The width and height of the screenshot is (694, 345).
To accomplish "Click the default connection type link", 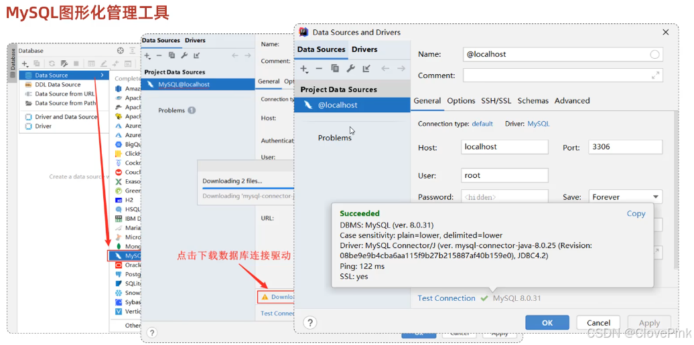I will click(x=482, y=124).
